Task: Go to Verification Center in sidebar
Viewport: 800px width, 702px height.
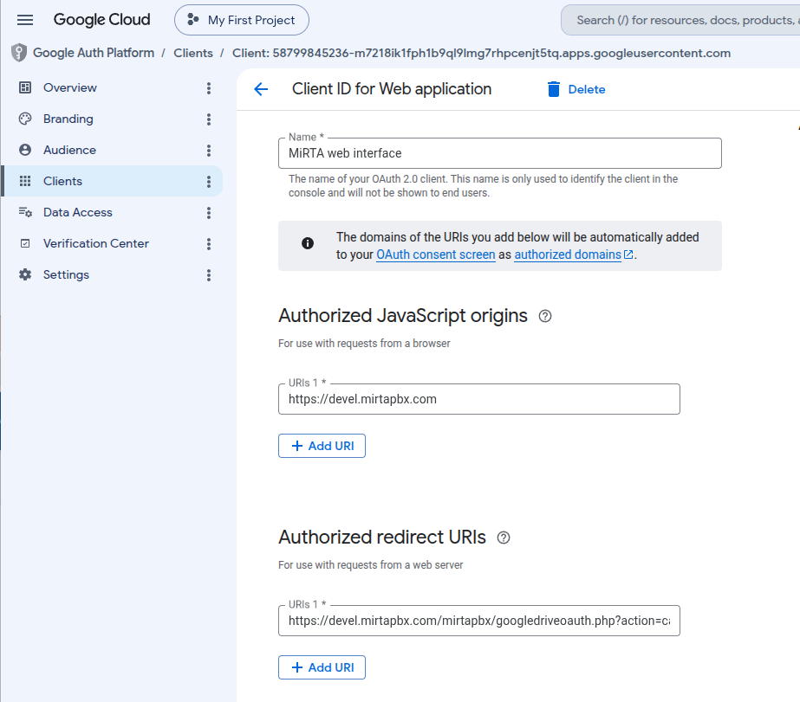Action: [96, 243]
